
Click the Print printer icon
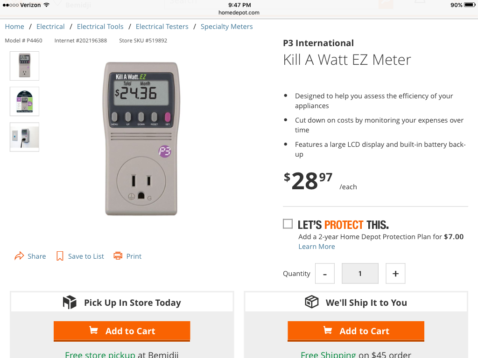[118, 256]
